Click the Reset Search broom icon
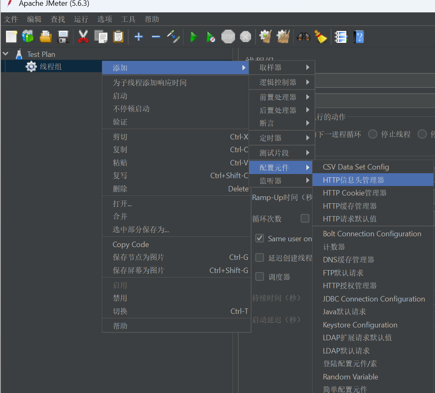The width and height of the screenshot is (435, 393). click(x=321, y=37)
